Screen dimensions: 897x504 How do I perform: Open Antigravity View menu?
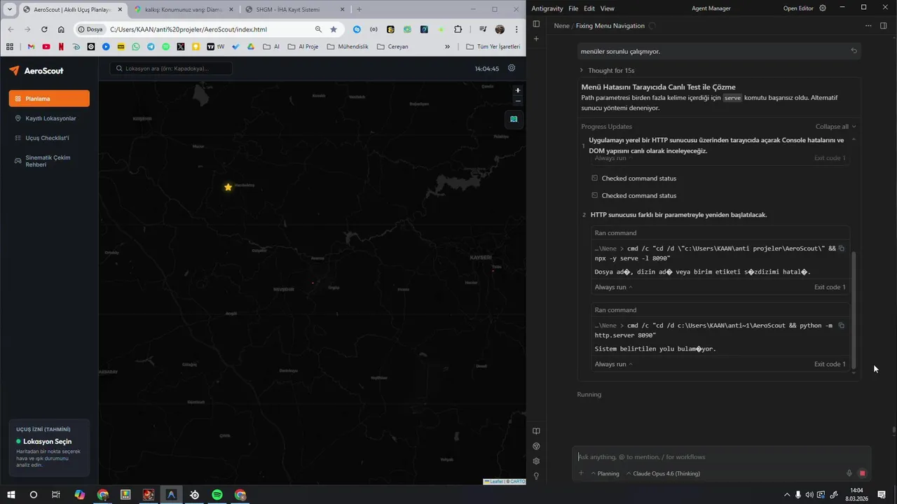[607, 8]
